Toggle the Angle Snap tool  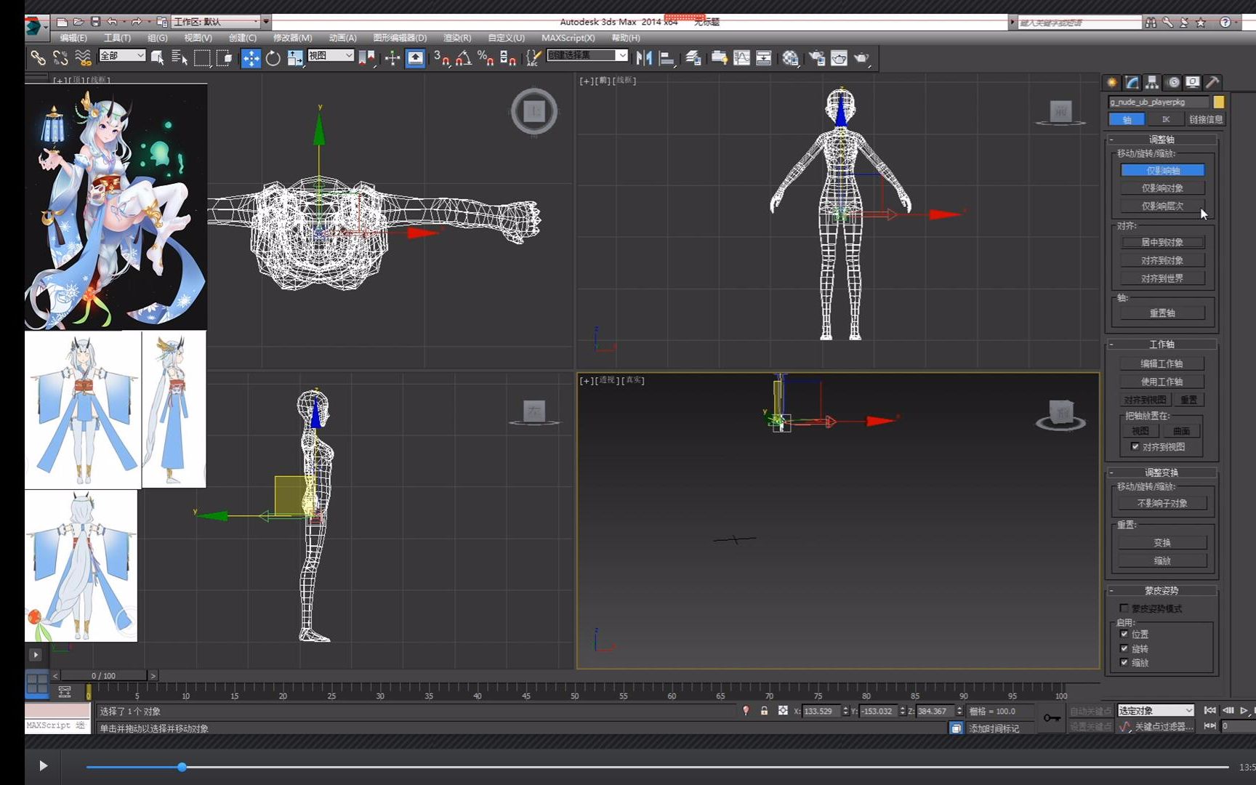pyautogui.click(x=464, y=58)
